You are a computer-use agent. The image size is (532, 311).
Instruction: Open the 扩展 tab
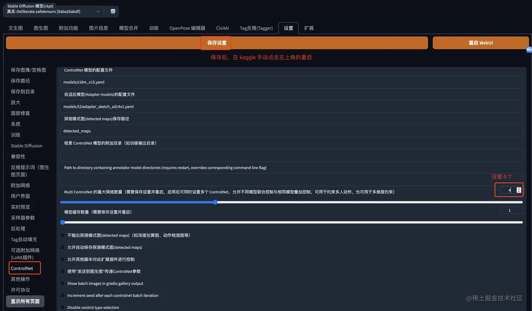click(309, 28)
